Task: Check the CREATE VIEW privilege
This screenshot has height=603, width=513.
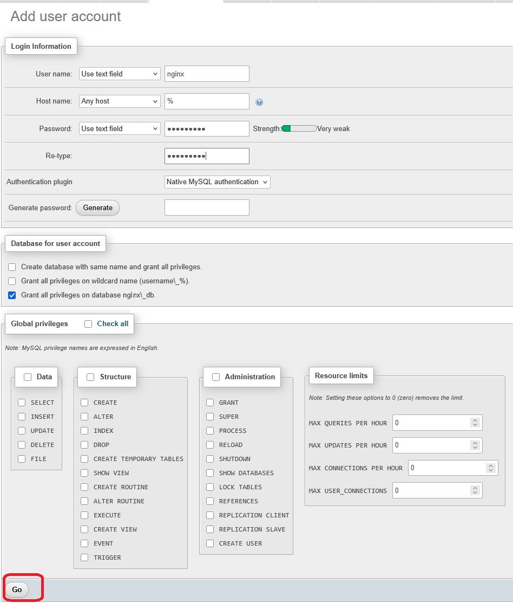Action: (84, 529)
